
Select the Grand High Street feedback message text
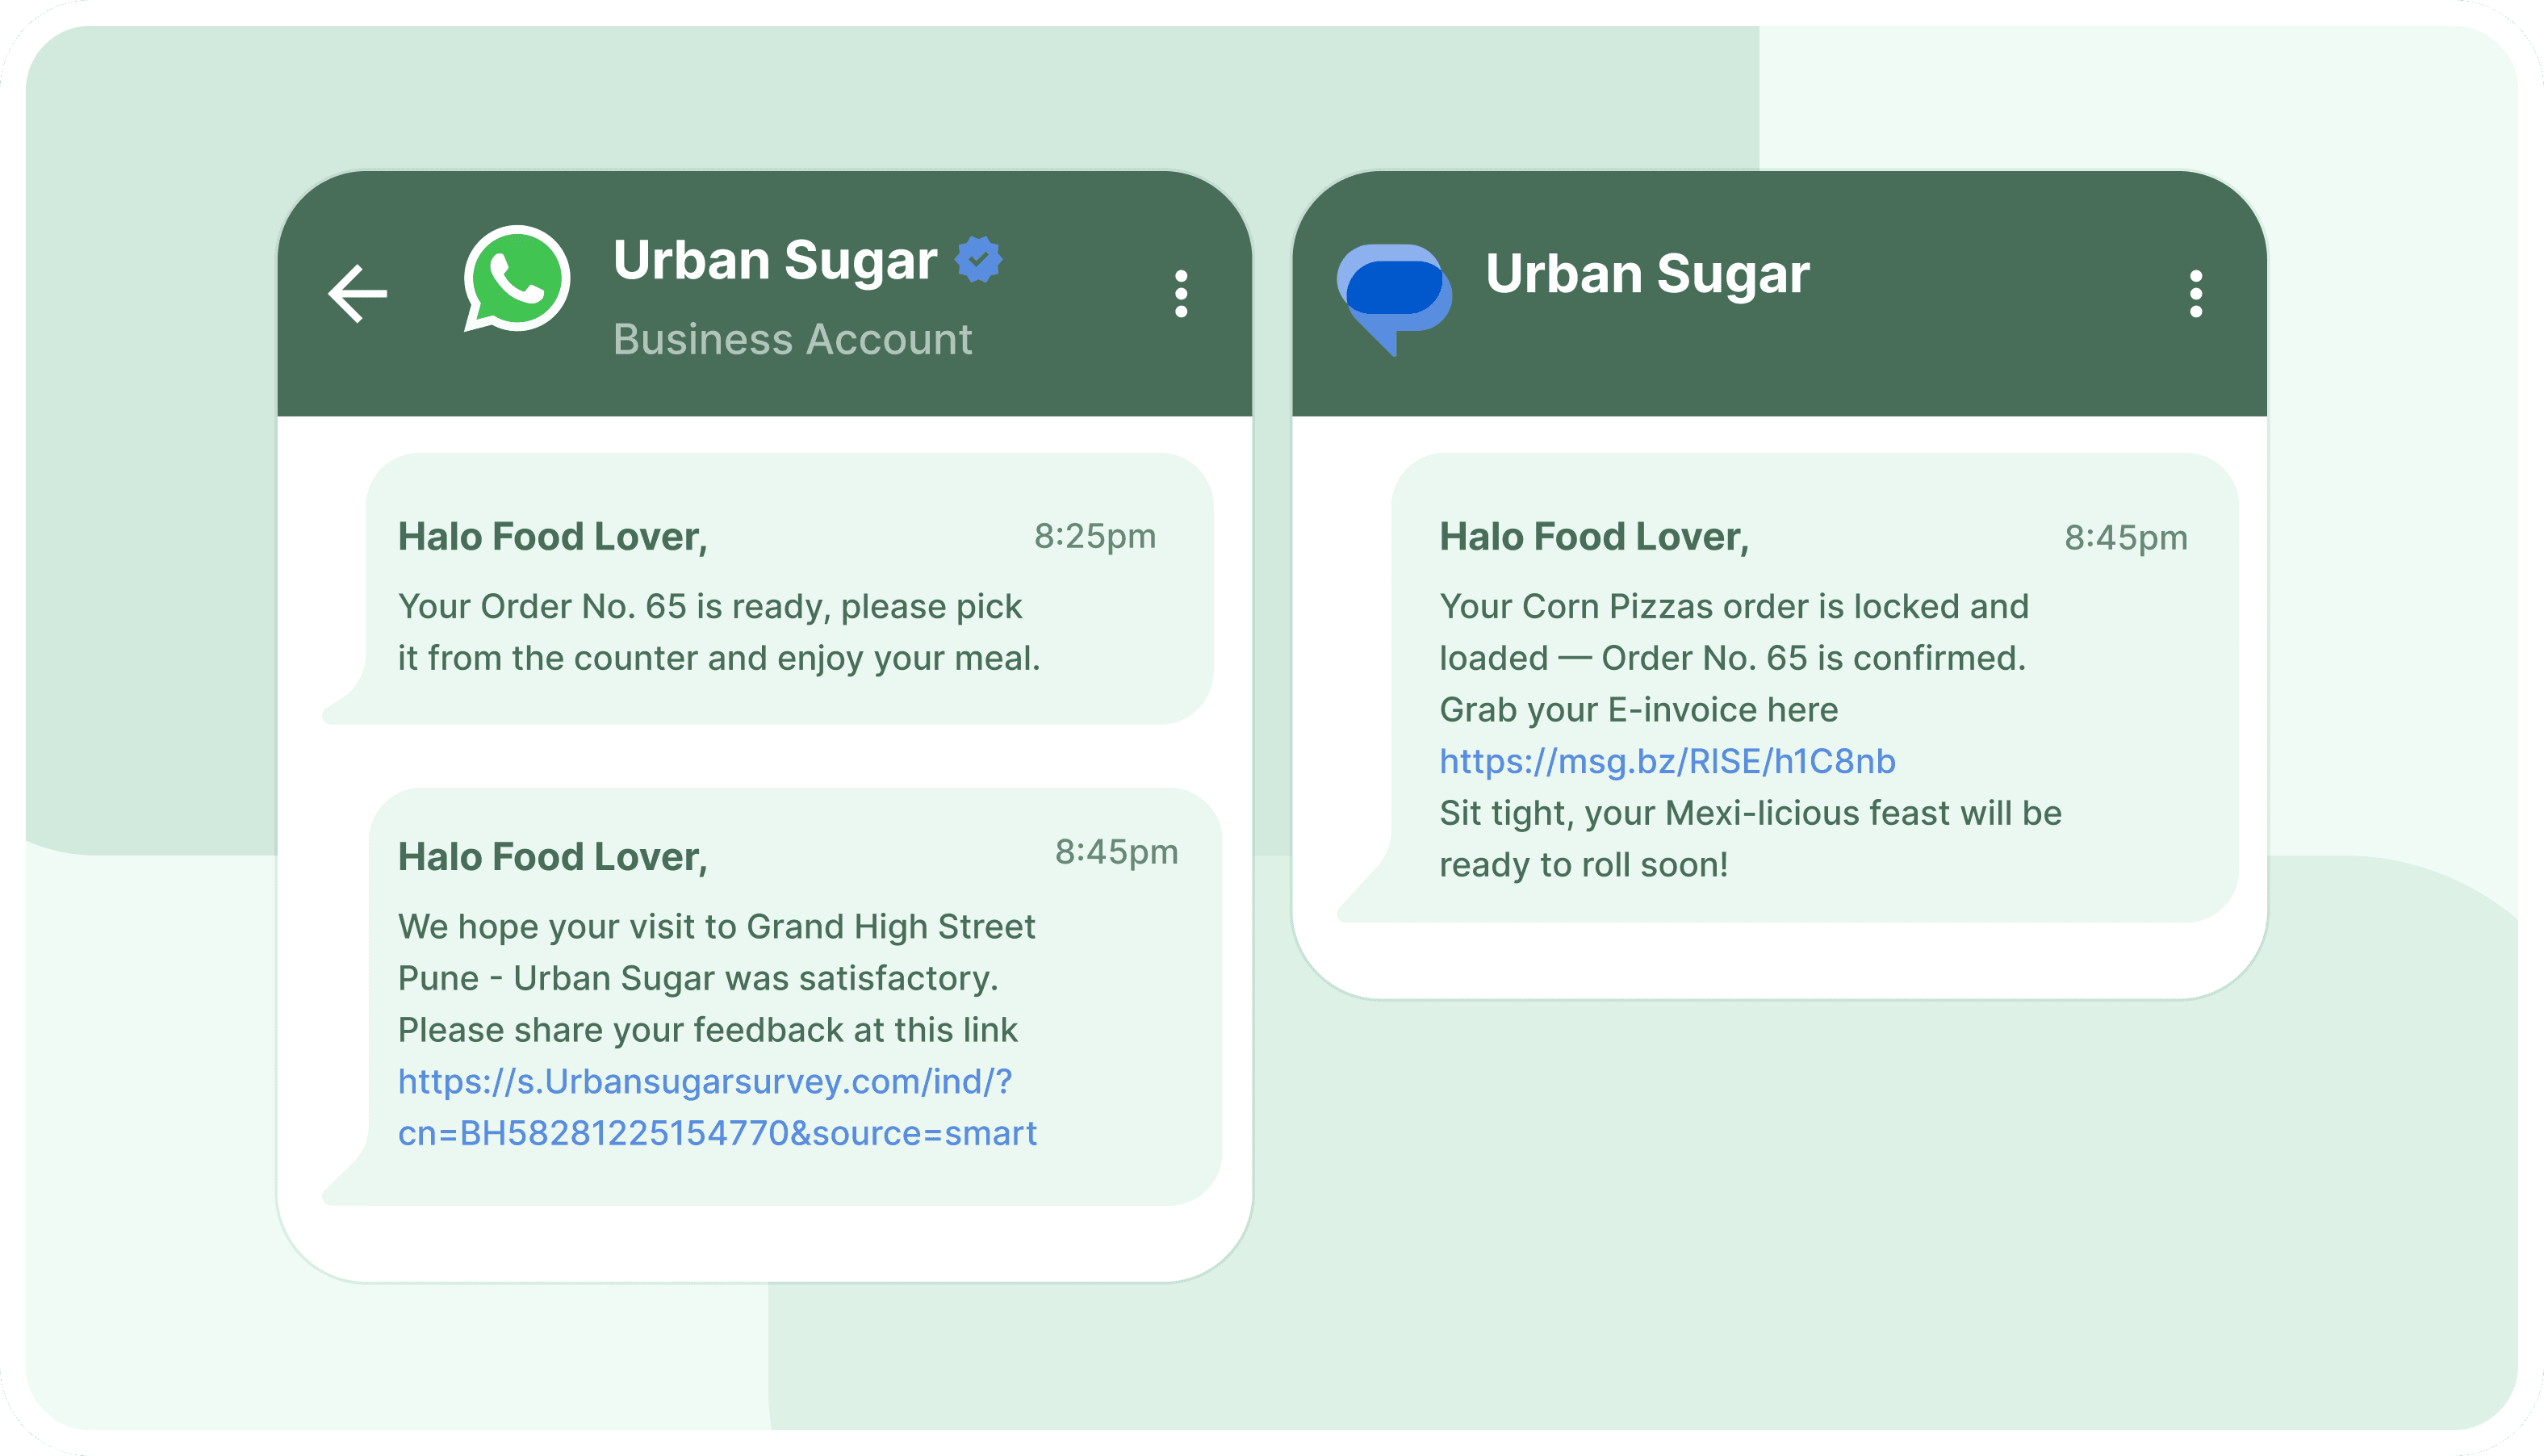715,977
